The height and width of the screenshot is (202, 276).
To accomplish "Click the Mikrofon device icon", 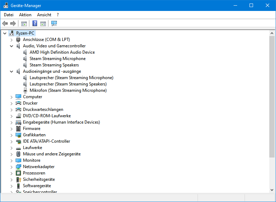I will [x=25, y=90].
